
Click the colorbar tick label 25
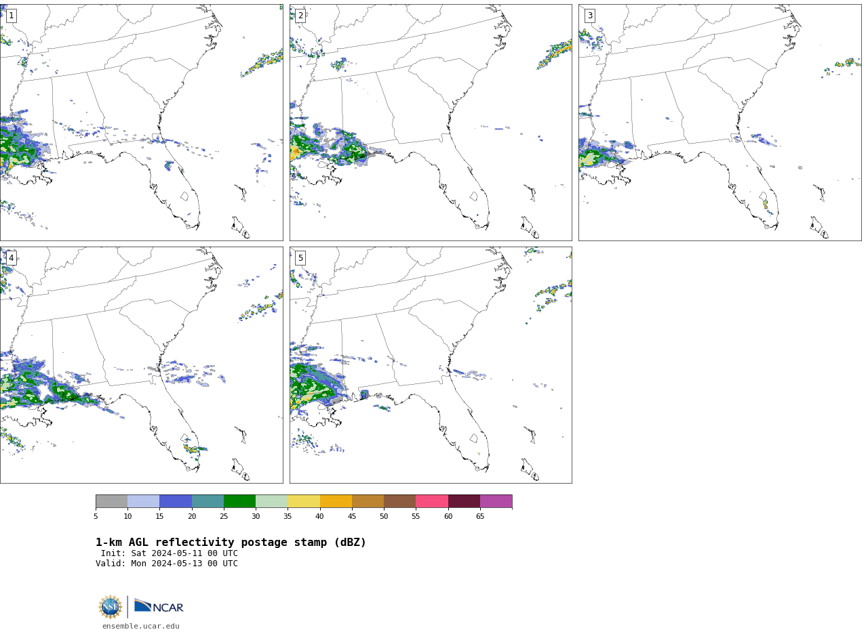click(x=224, y=517)
